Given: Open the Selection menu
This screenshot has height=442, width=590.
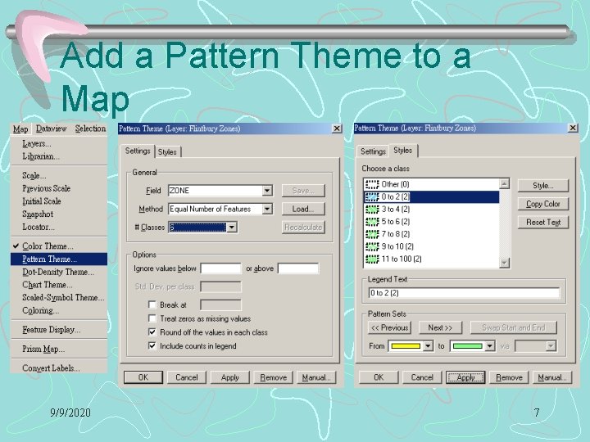Looking at the screenshot, I should (90, 129).
